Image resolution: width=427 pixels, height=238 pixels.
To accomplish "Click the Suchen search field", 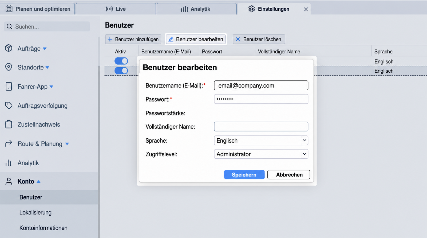I will coord(47,26).
